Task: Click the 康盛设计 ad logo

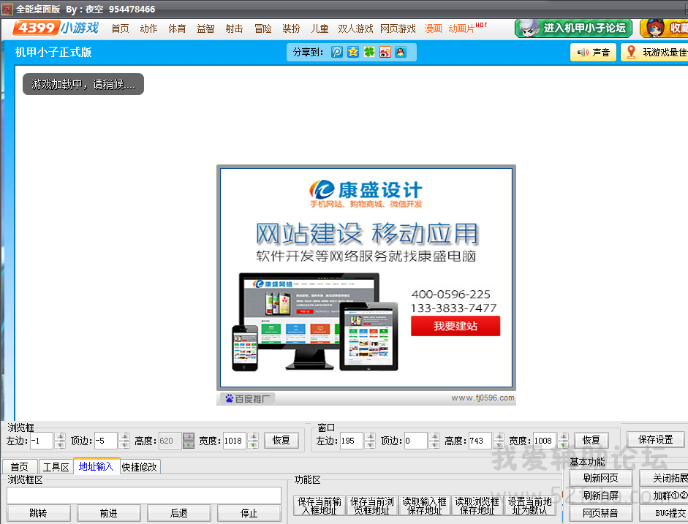Action: click(x=366, y=194)
